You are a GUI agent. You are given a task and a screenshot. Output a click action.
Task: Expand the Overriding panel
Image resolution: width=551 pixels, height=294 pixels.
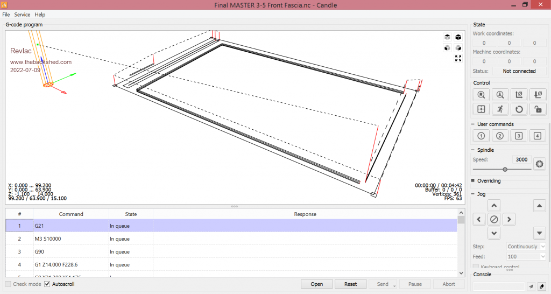coord(488,181)
